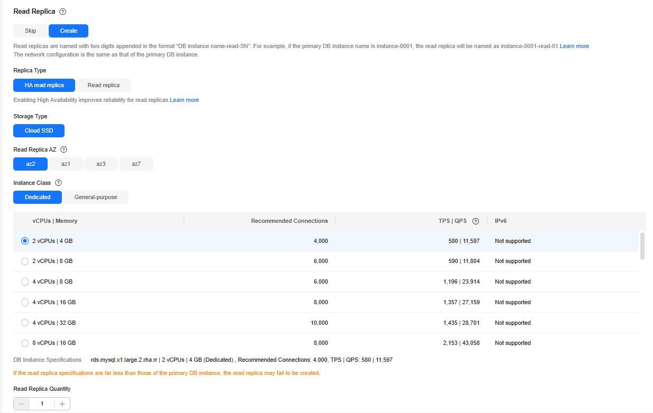
Task: Click the help icon next to Read Replica
Action: point(63,12)
